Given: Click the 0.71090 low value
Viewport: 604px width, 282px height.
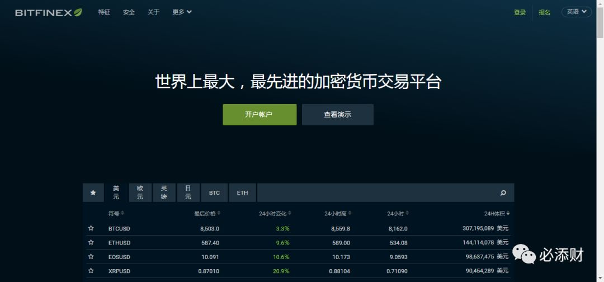Looking at the screenshot, I should click(x=397, y=271).
